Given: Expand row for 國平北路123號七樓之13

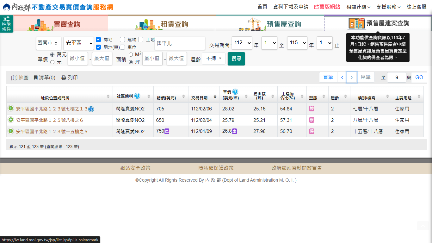Looking at the screenshot, I should click(x=11, y=109).
